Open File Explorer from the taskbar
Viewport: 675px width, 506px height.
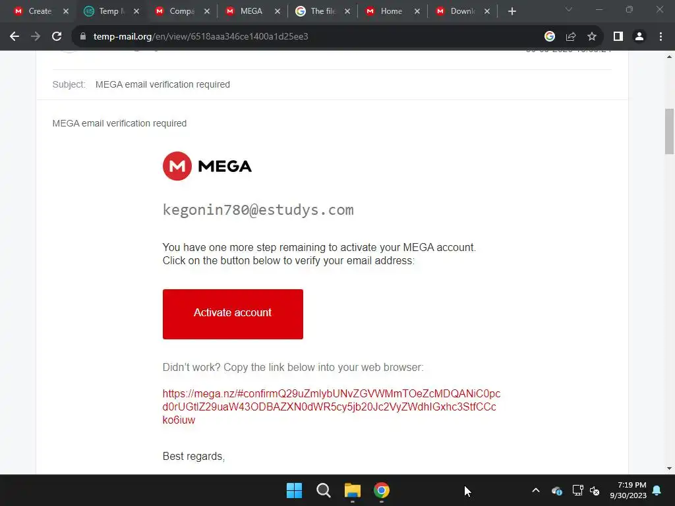(352, 490)
